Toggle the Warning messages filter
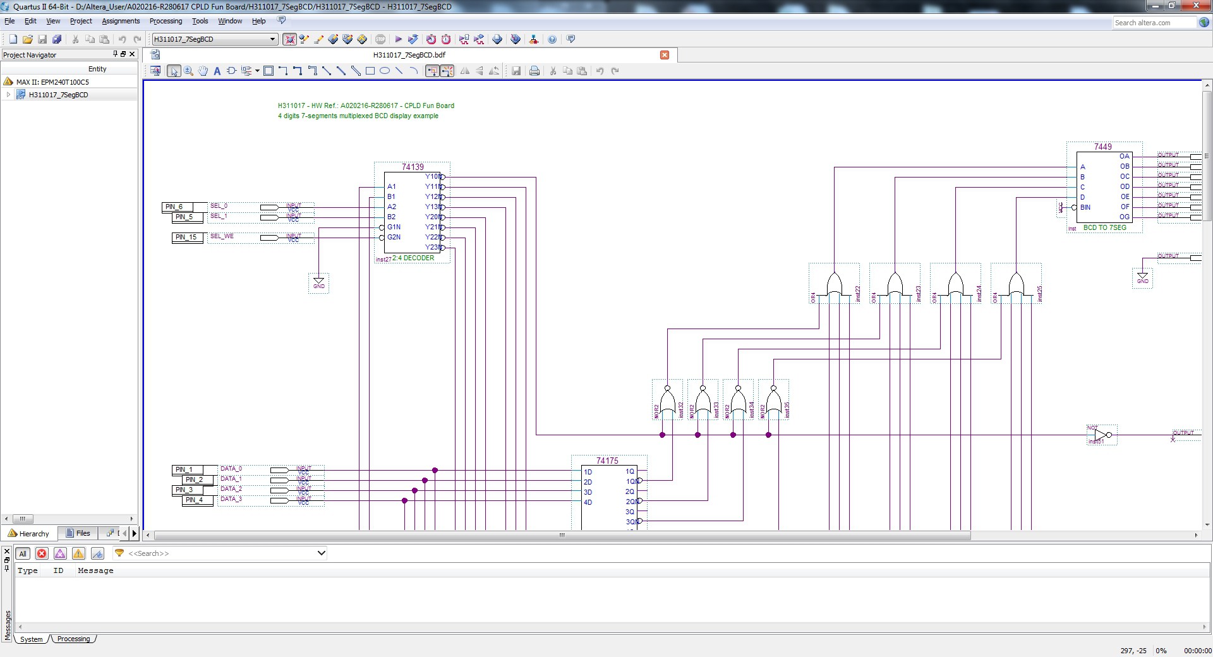 [x=78, y=554]
